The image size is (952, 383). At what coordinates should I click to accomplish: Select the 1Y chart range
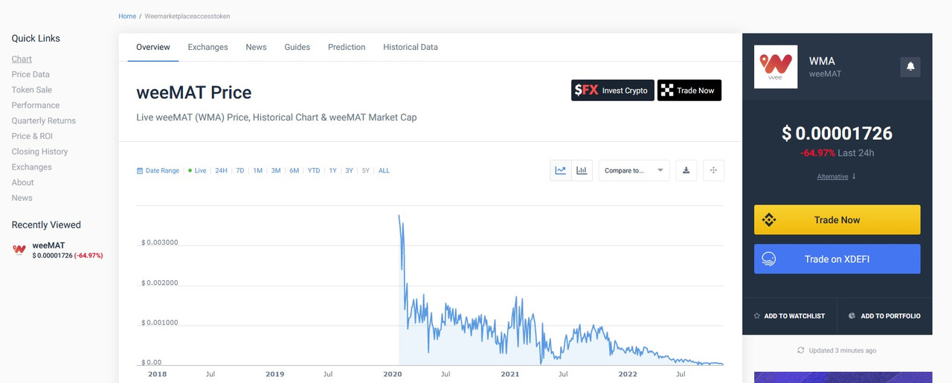332,171
